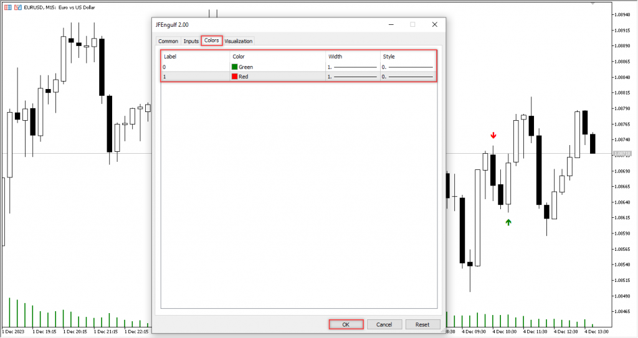Click the current price label 1.08718
Viewport: 638px width, 338px height.
click(x=622, y=154)
